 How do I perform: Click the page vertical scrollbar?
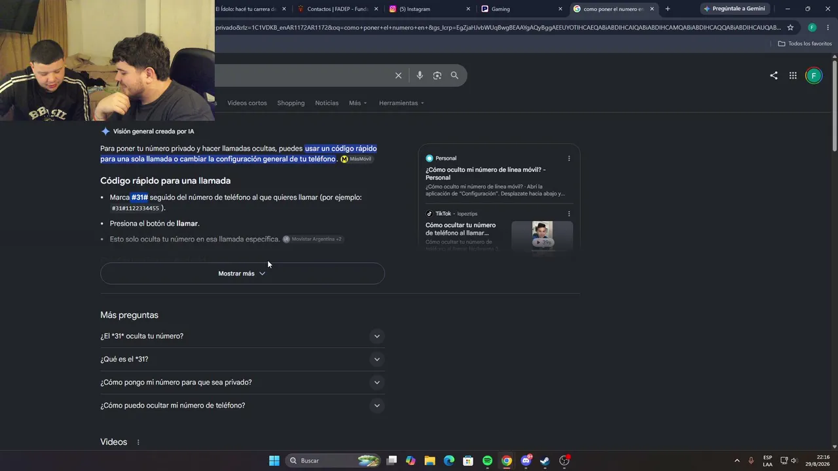[x=835, y=105]
